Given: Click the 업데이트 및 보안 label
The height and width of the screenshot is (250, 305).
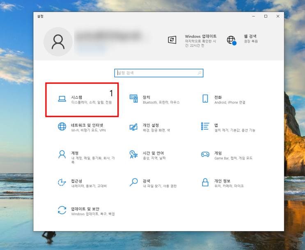Looking at the screenshot, I should tap(85, 209).
